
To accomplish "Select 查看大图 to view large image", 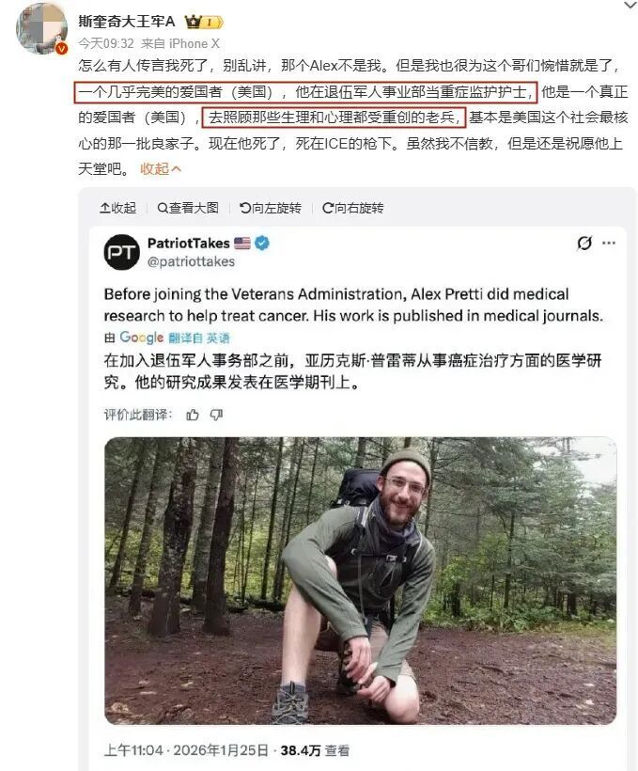I will (x=188, y=208).
